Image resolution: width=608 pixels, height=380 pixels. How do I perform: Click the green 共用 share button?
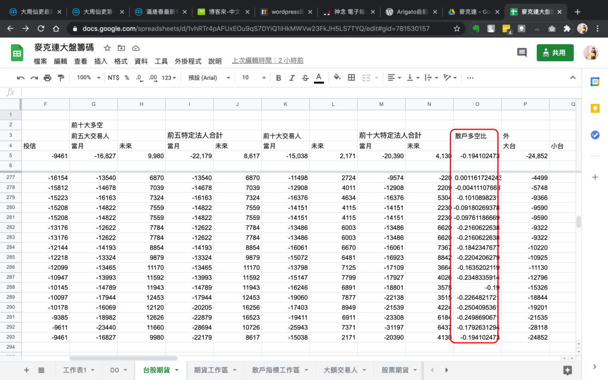555,53
